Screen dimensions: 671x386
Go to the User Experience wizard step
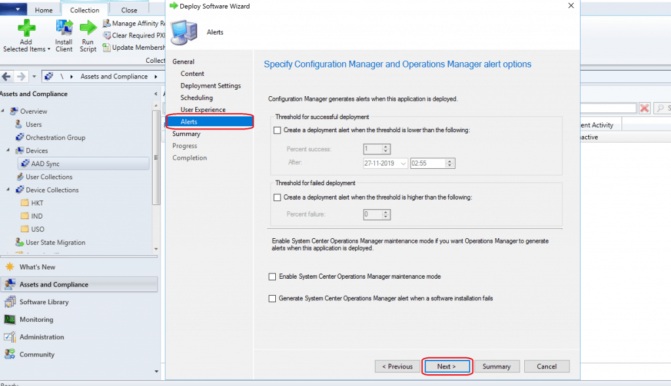click(x=203, y=109)
